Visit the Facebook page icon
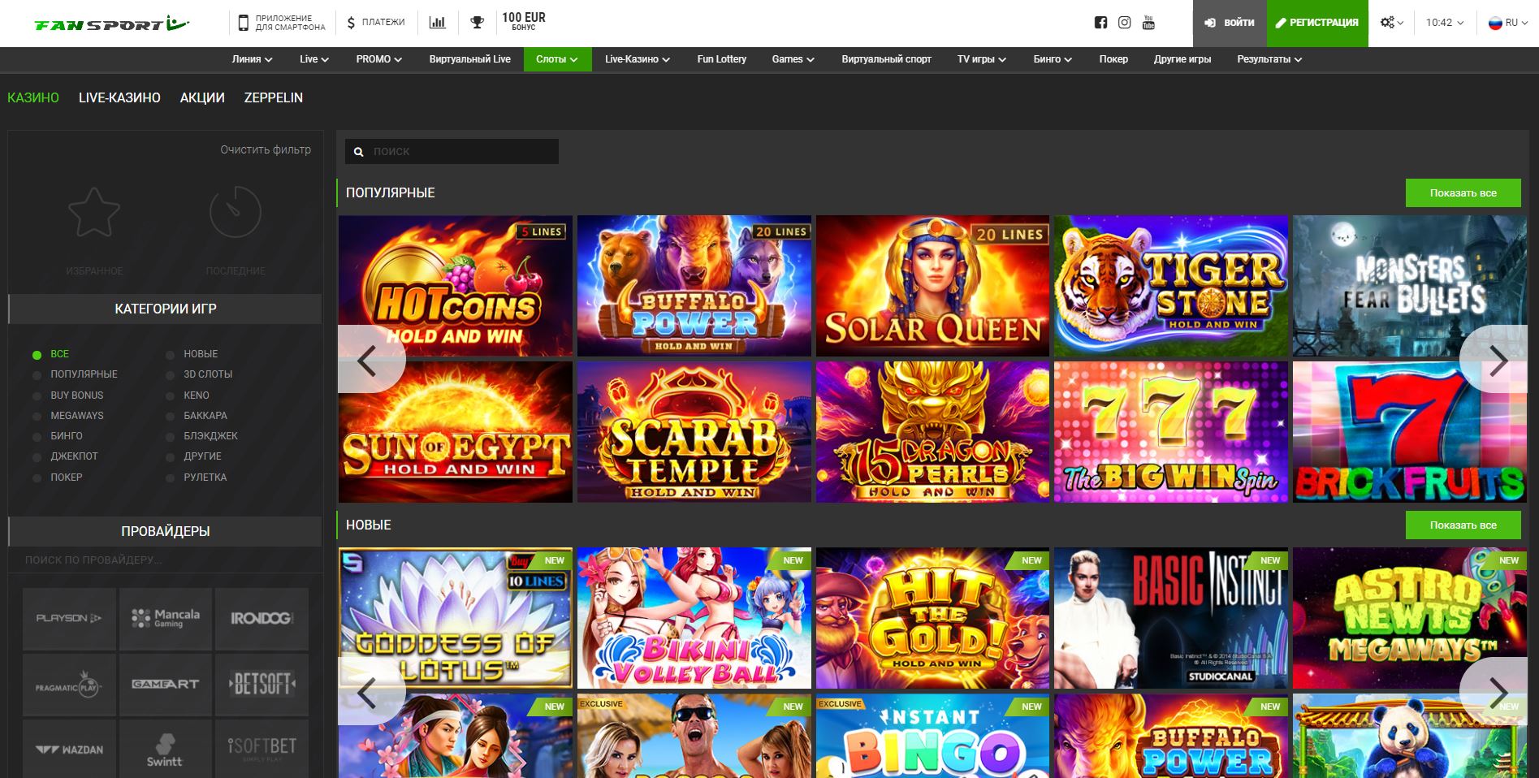The width and height of the screenshot is (1539, 778). [1100, 23]
